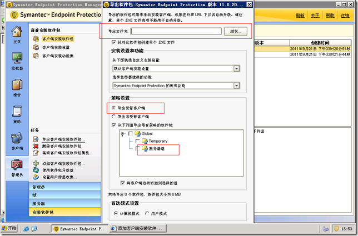
Task: Click the Symantec shield tray icon
Action: tap(336, 228)
